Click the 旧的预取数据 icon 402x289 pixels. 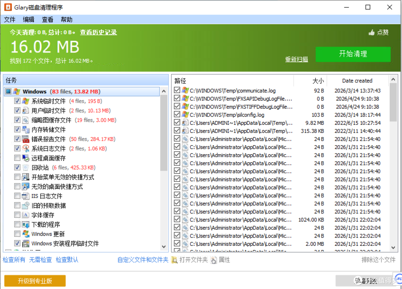point(26,206)
